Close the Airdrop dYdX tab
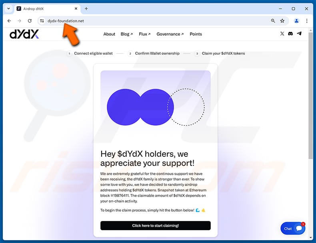Screen dimensions: 316x243 76,9
